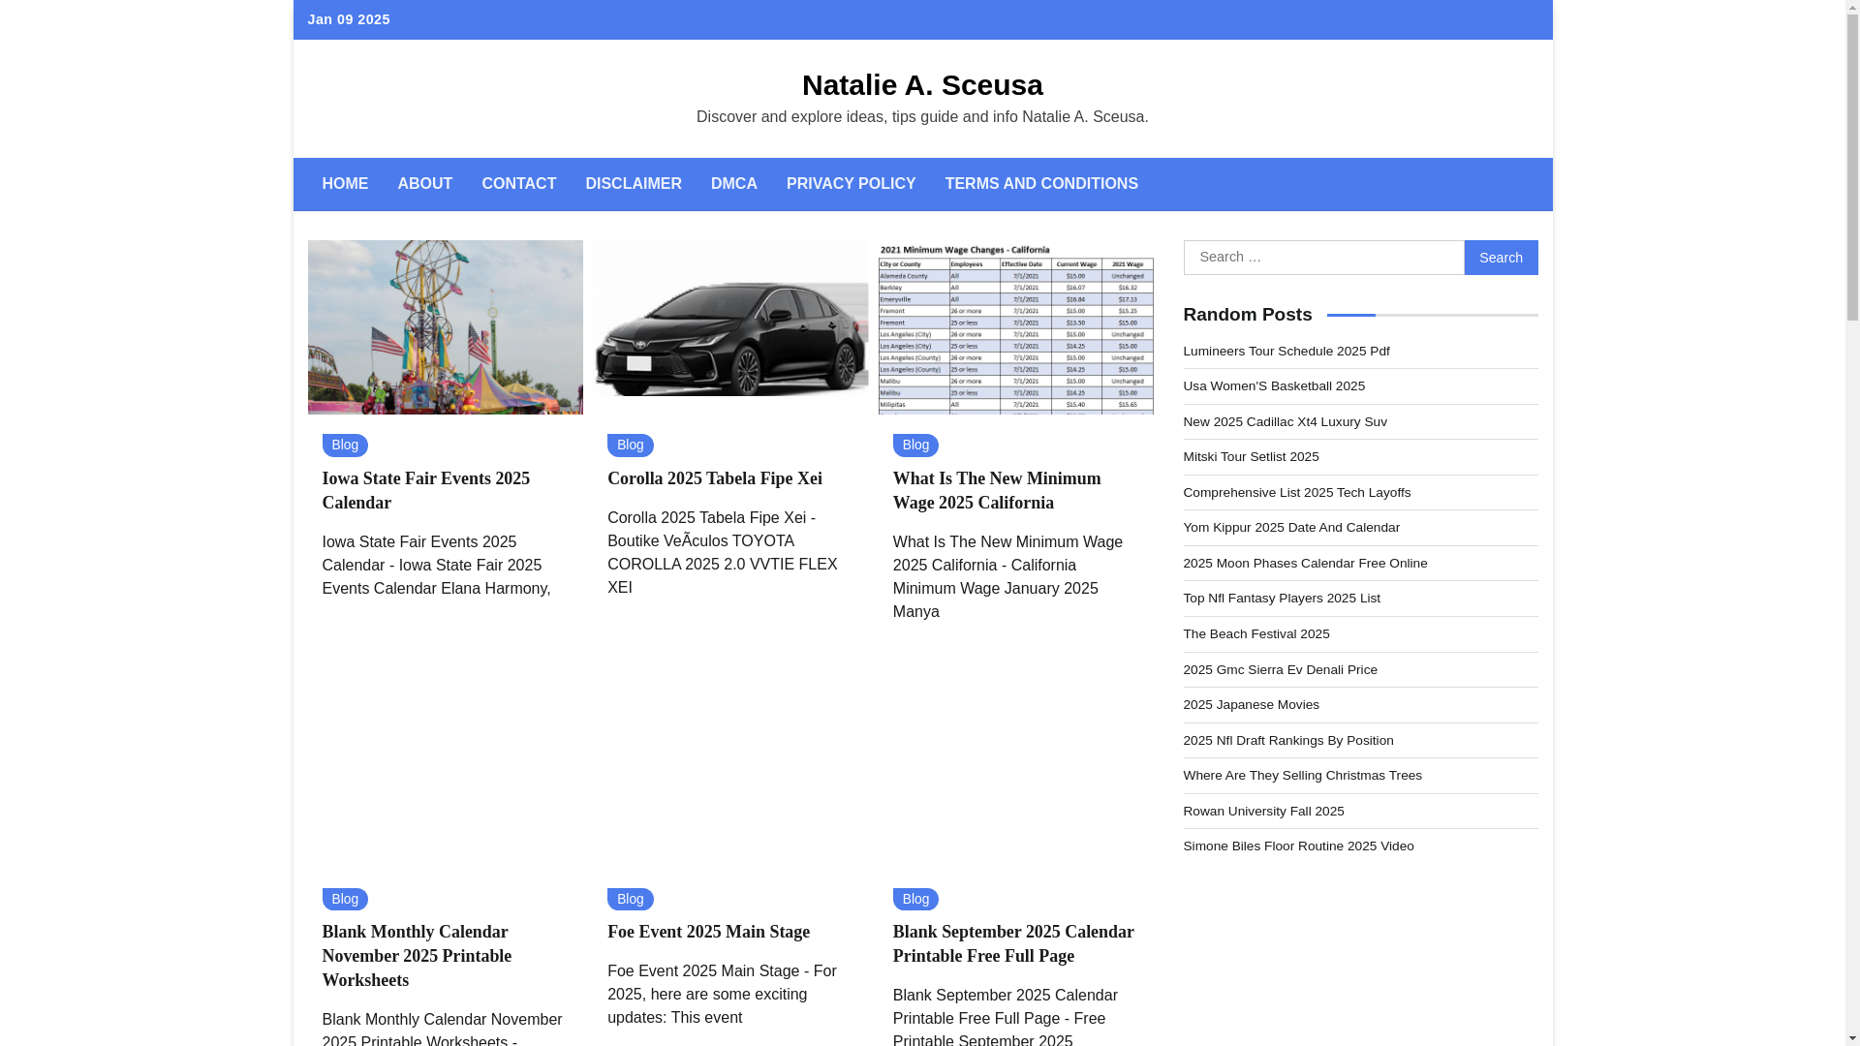The width and height of the screenshot is (1860, 1046).
Task: Open Iowa State Fair Events 2025 Calendar post
Action: pos(425,490)
